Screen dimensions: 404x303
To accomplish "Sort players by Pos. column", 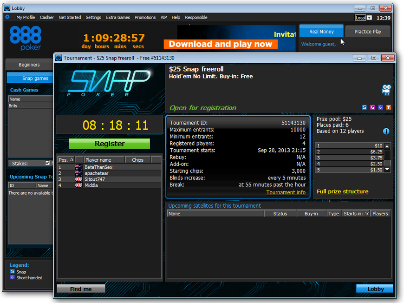I will tap(66, 160).
